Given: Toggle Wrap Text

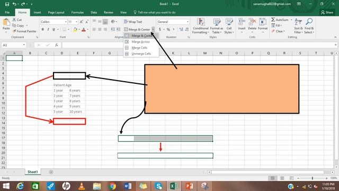Looking at the screenshot, I should tap(133, 22).
